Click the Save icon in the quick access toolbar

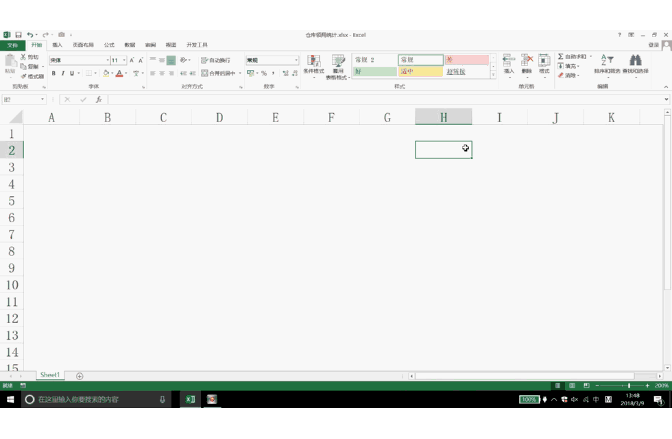[19, 35]
